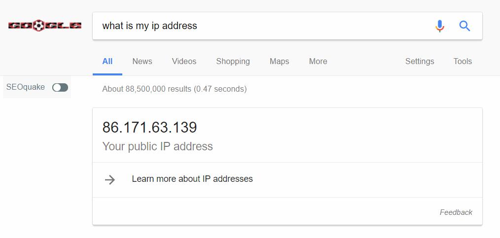
Task: Click the Google doodle logo
Action: click(45, 26)
